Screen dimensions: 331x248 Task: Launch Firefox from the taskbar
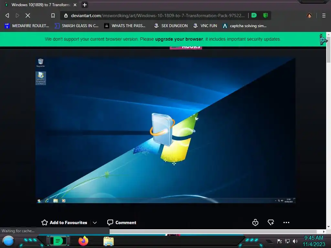(x=83, y=241)
